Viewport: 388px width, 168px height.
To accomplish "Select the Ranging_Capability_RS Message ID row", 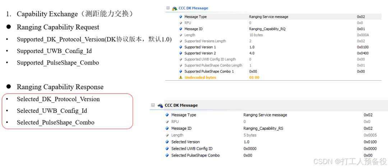I will click(271, 129).
